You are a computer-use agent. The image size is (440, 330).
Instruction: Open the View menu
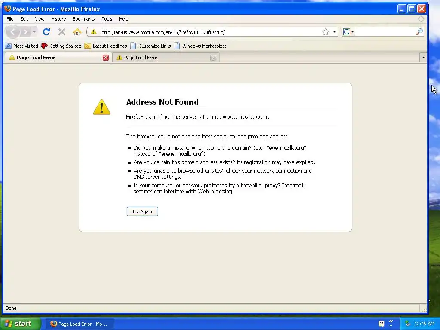pos(40,19)
